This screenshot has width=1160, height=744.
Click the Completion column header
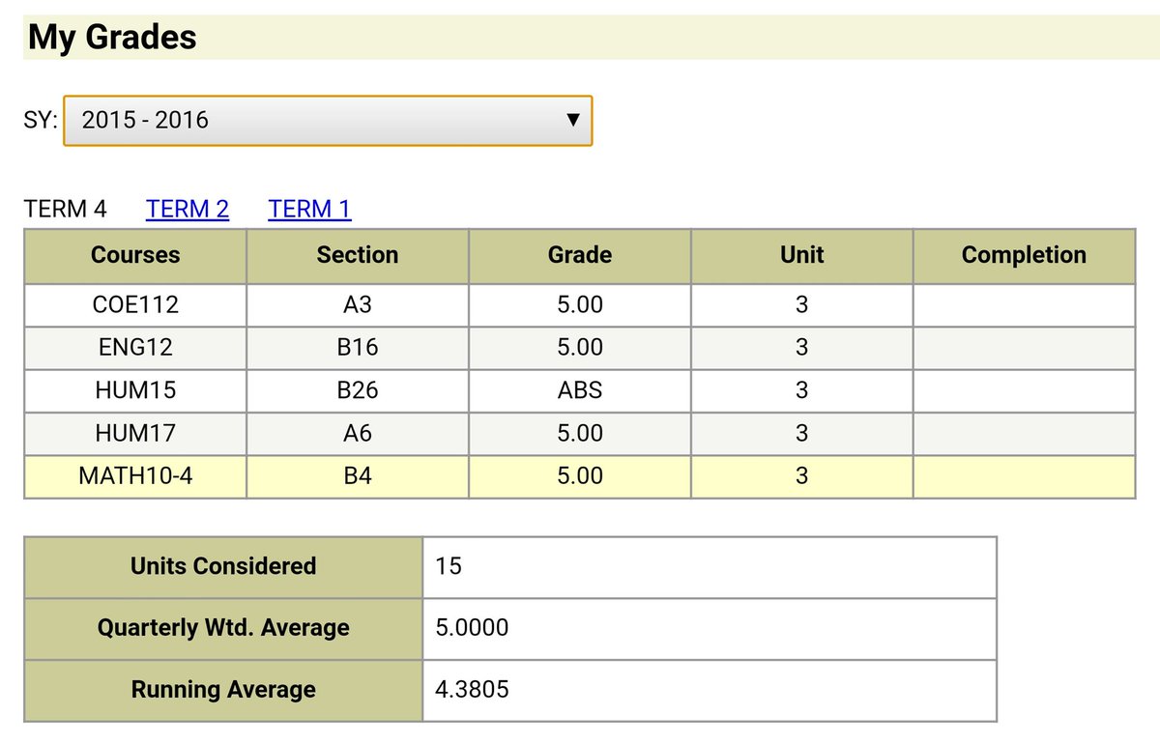pyautogui.click(x=1025, y=255)
